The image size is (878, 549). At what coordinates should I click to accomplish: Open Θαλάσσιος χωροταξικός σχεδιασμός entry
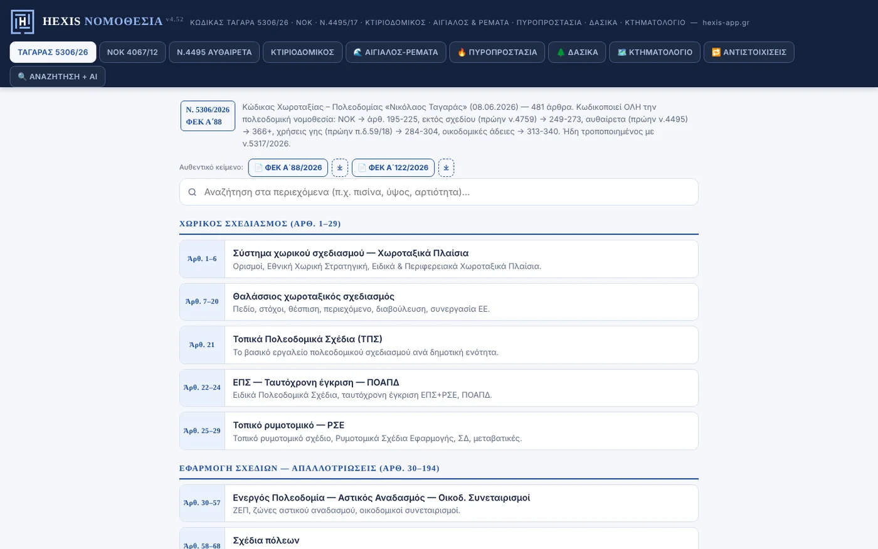pos(439,302)
